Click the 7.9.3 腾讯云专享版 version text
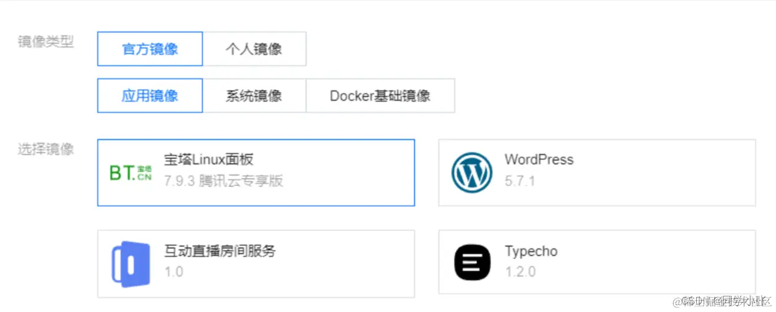This screenshot has height=312, width=776. 224,181
